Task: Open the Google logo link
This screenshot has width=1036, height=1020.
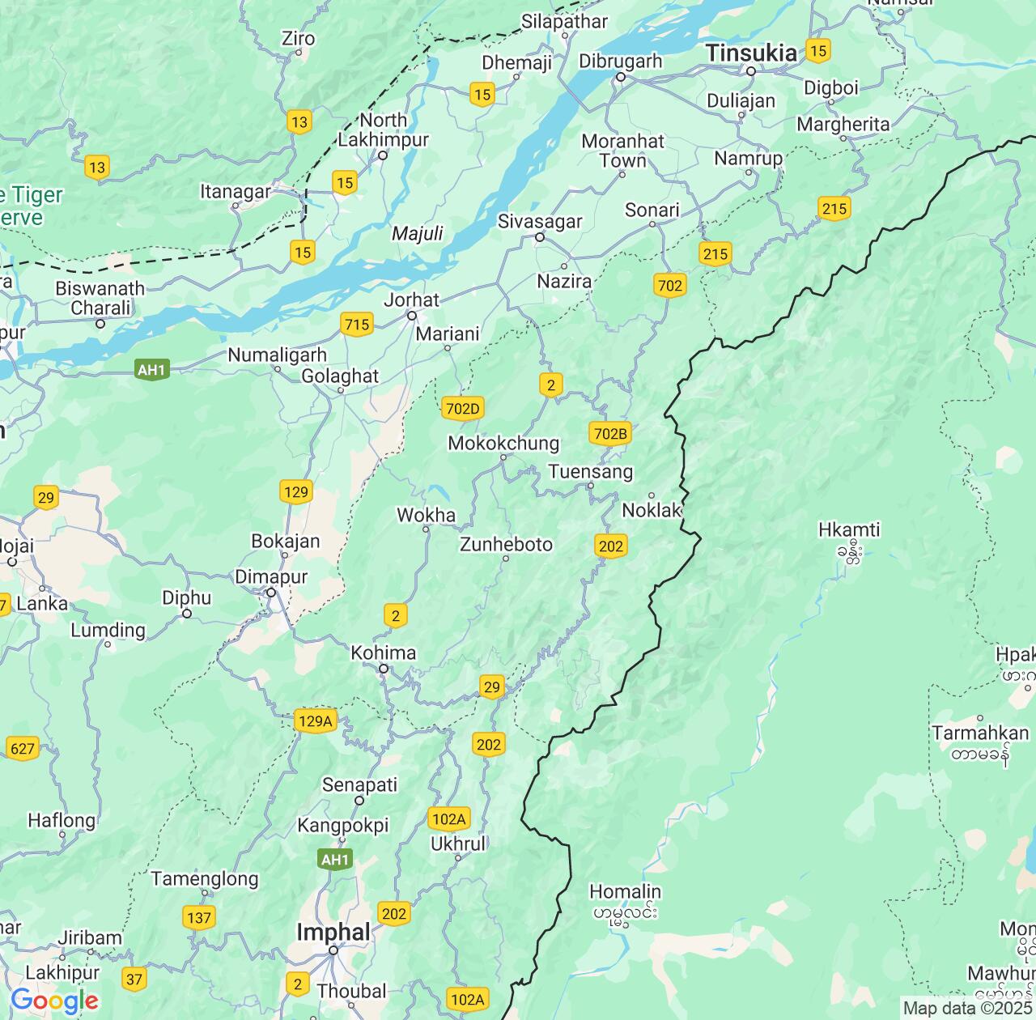Action: tap(54, 1001)
